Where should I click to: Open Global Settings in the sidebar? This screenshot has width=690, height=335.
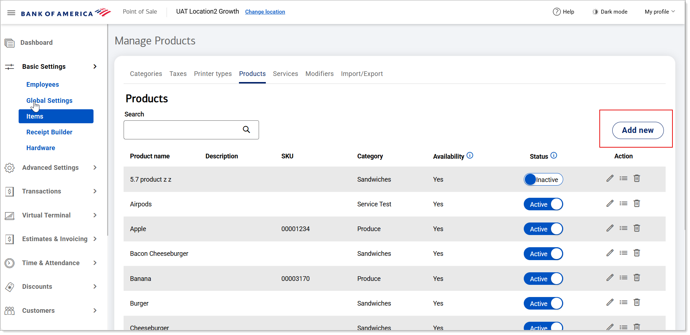tap(49, 101)
